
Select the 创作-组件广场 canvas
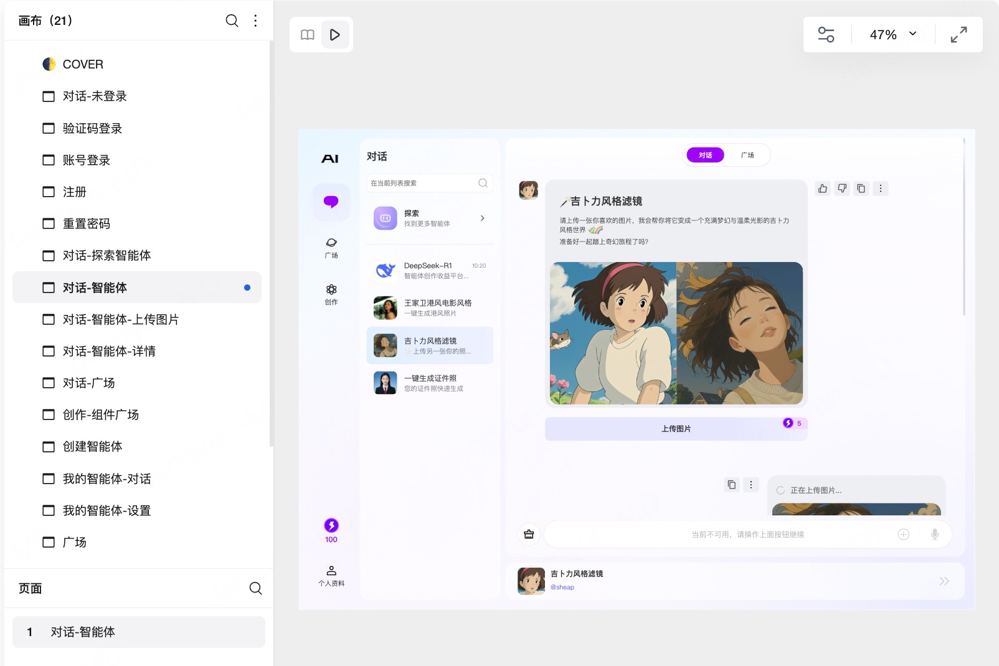[137, 415]
